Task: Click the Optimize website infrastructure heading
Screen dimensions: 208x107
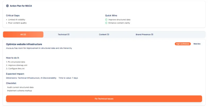Action: point(24,44)
